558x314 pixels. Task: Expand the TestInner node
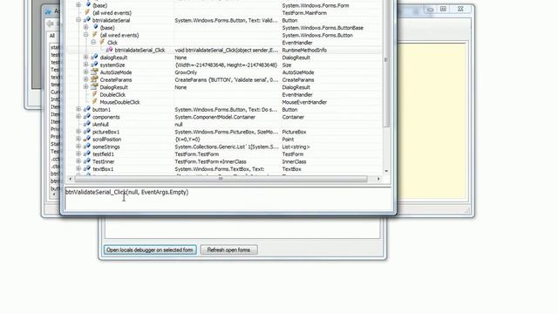click(x=78, y=161)
